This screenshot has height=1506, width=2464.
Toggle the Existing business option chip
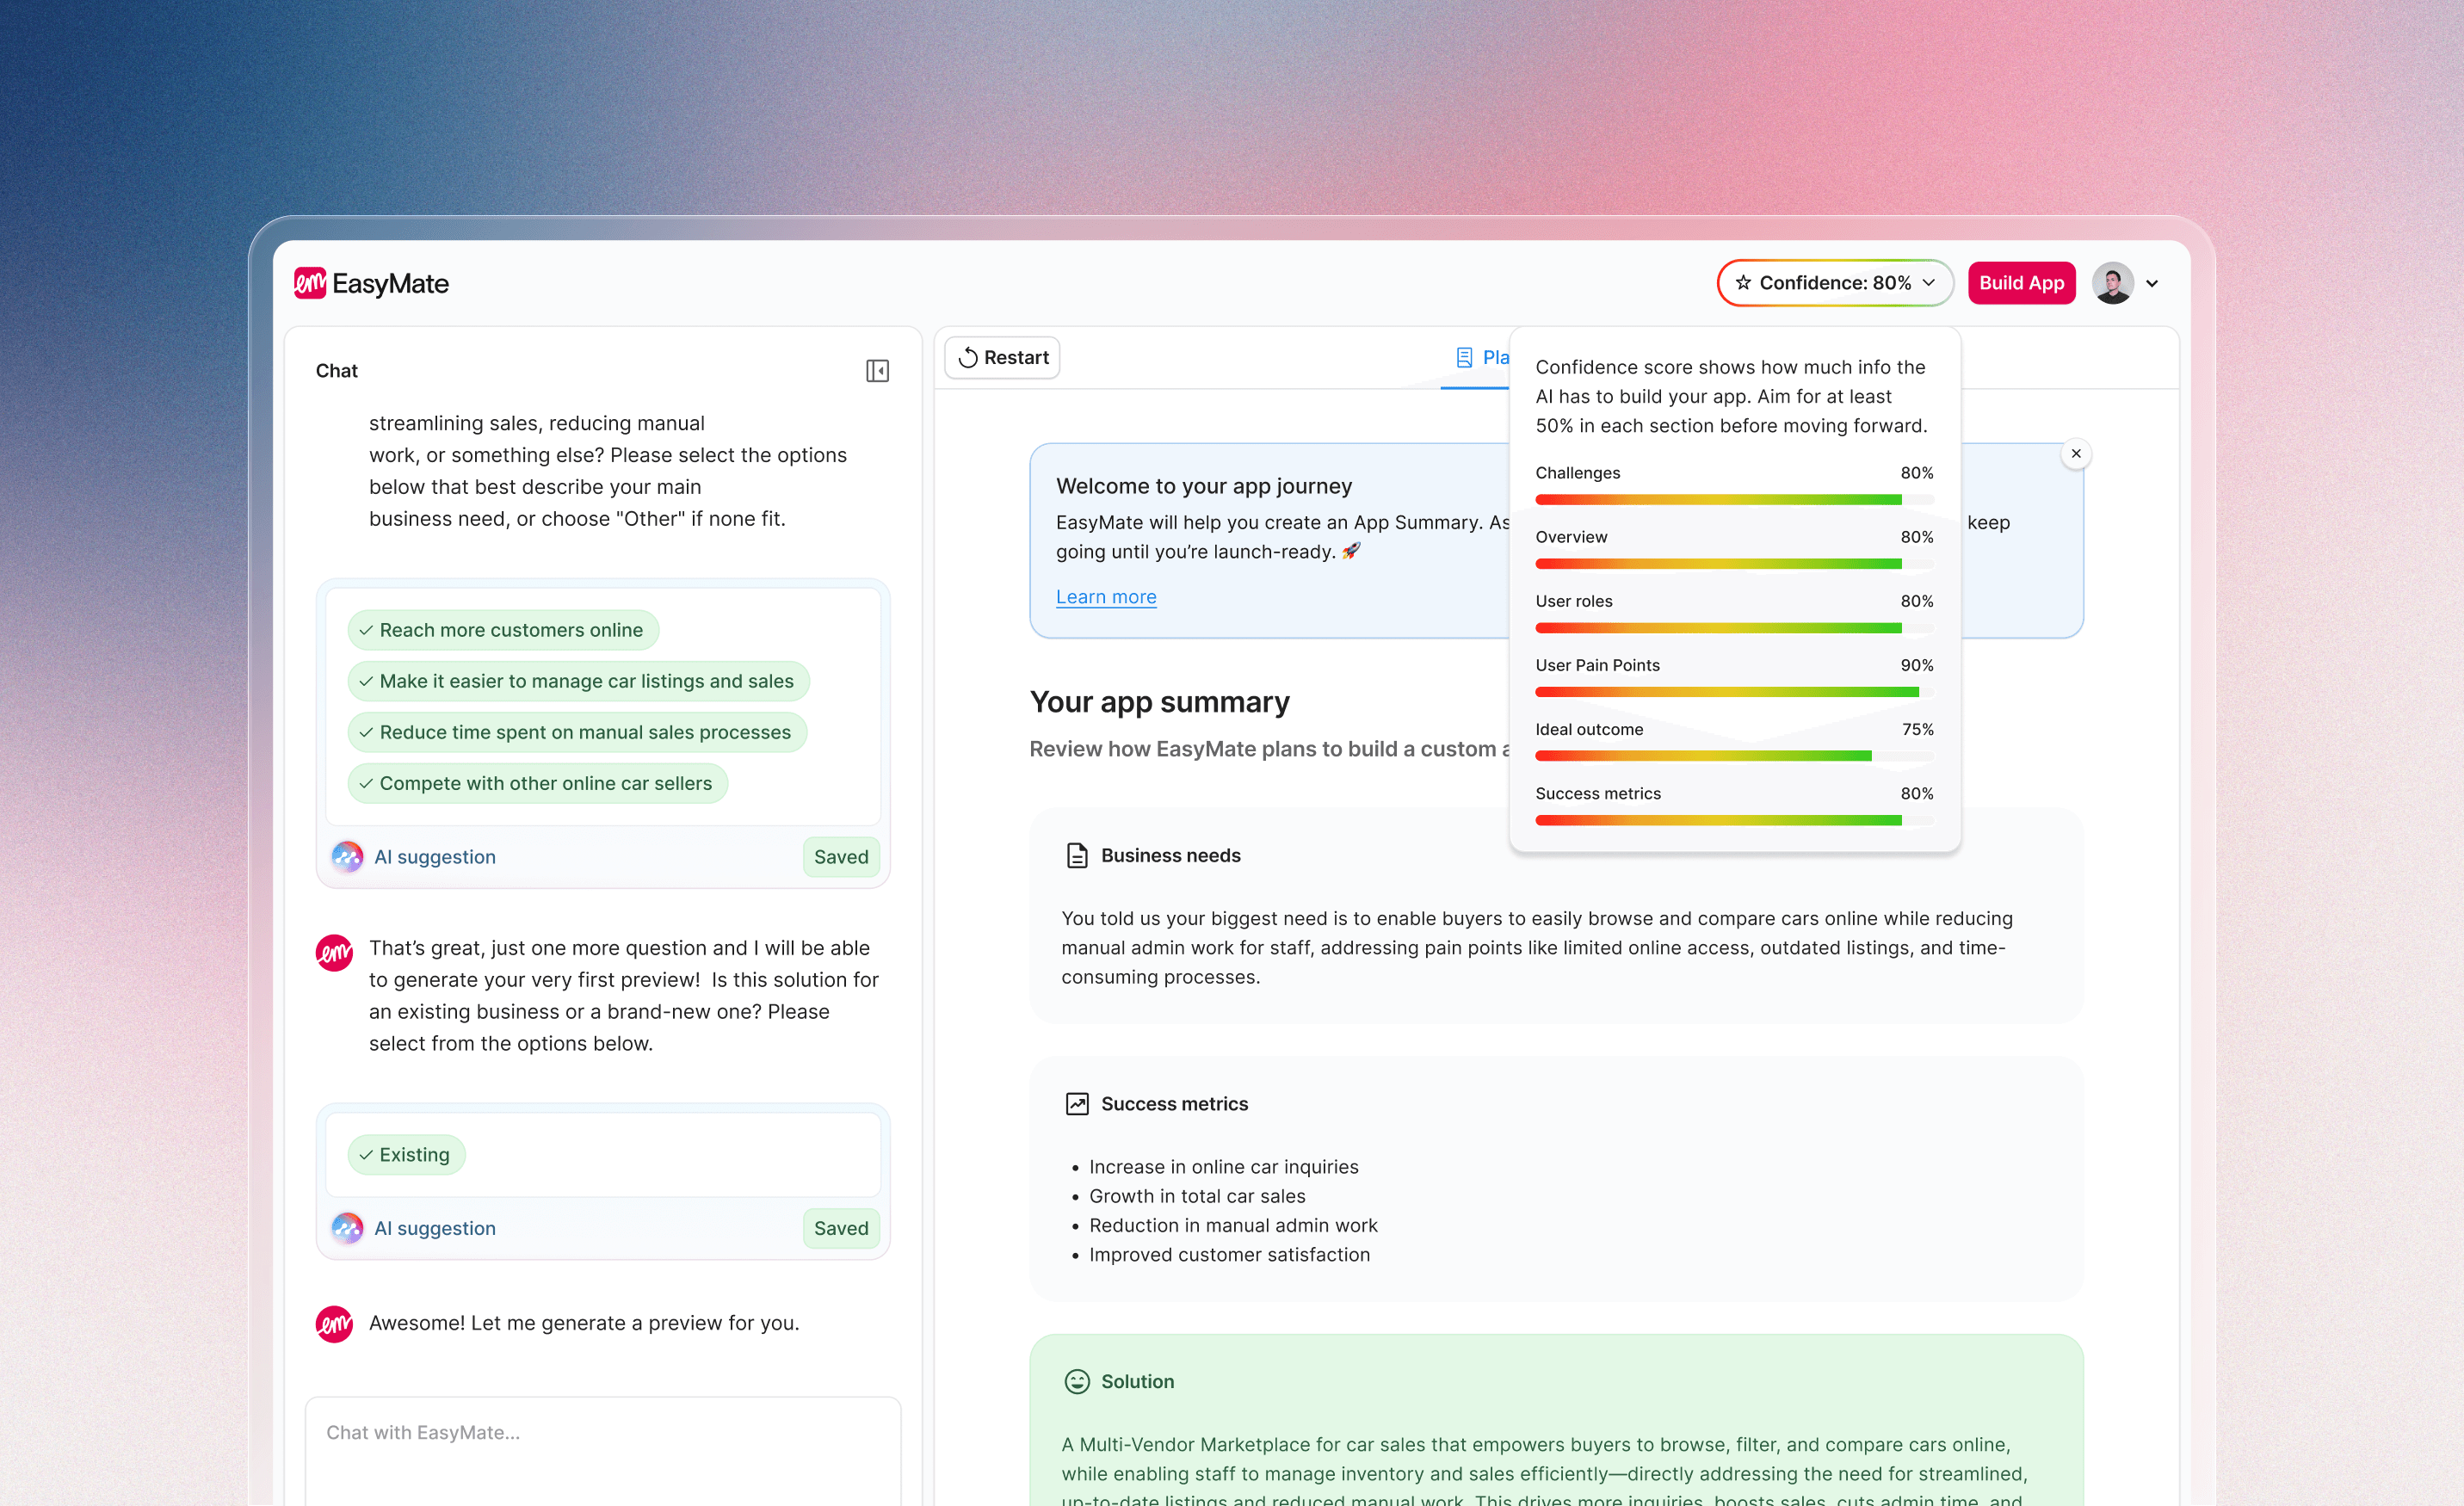[406, 1155]
